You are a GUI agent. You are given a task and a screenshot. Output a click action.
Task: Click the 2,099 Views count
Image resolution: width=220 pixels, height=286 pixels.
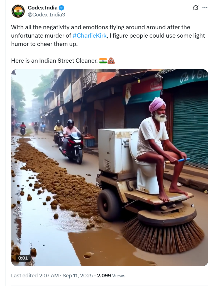pyautogui.click(x=111, y=275)
